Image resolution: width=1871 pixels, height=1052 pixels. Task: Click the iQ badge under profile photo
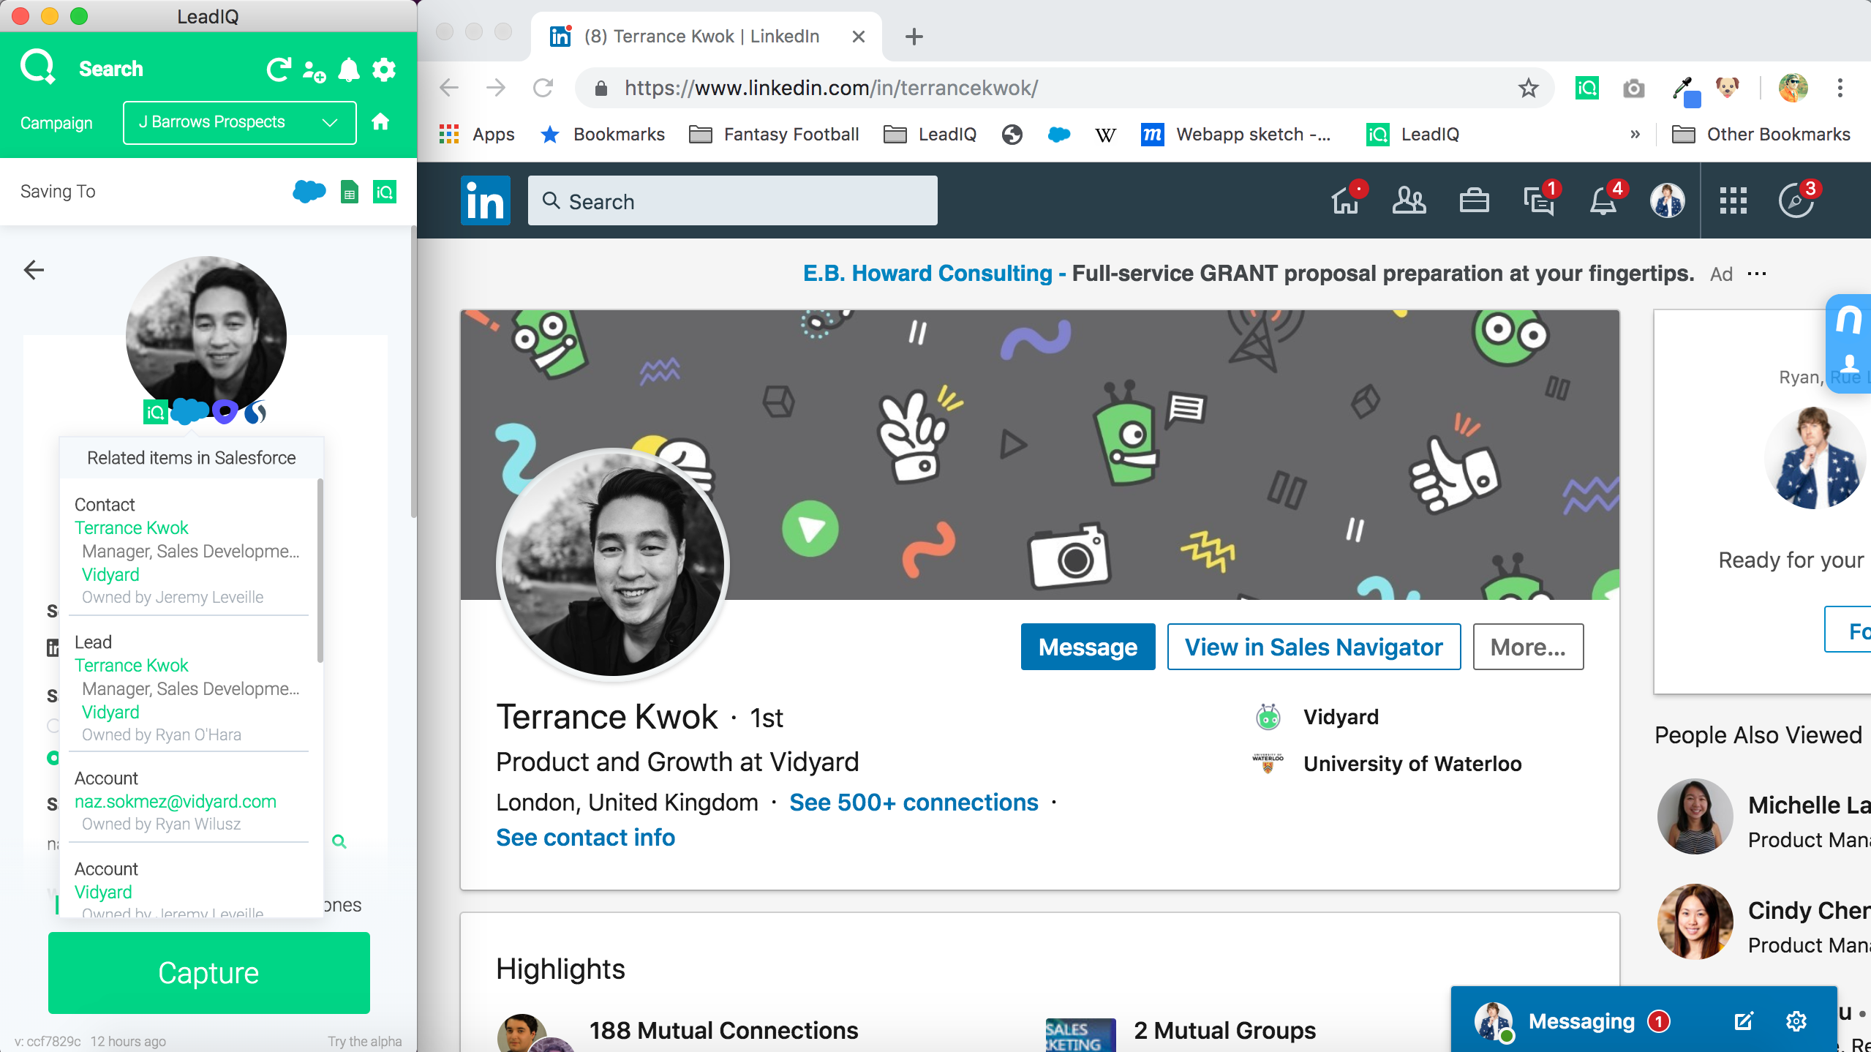pyautogui.click(x=155, y=413)
